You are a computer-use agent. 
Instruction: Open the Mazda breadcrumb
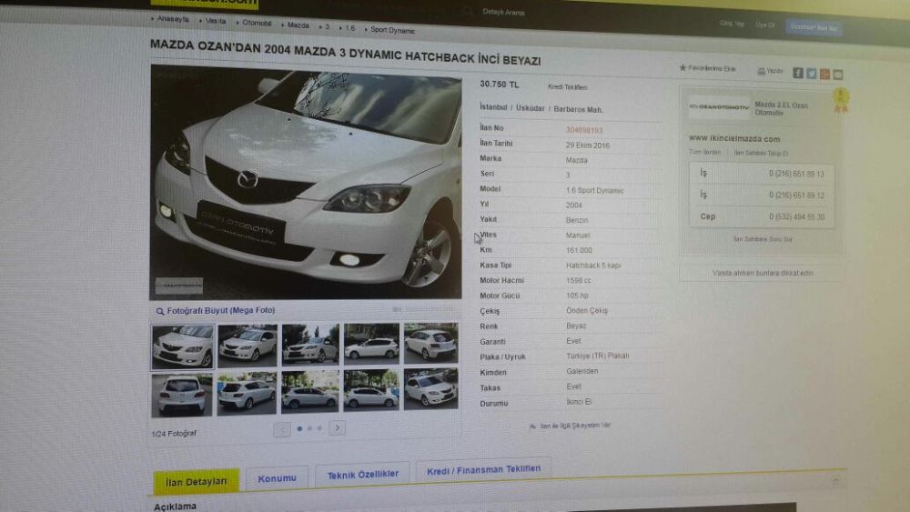[x=298, y=25]
